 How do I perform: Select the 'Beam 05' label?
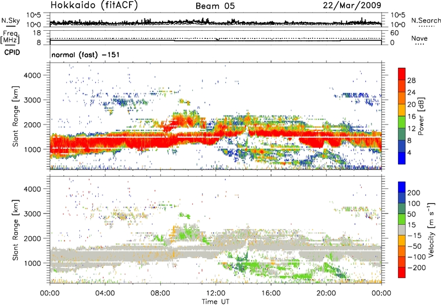[x=215, y=6]
